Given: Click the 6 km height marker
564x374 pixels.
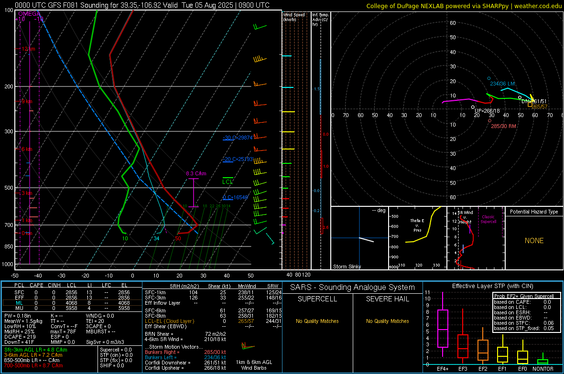Looking at the screenshot, I should click(x=27, y=149).
